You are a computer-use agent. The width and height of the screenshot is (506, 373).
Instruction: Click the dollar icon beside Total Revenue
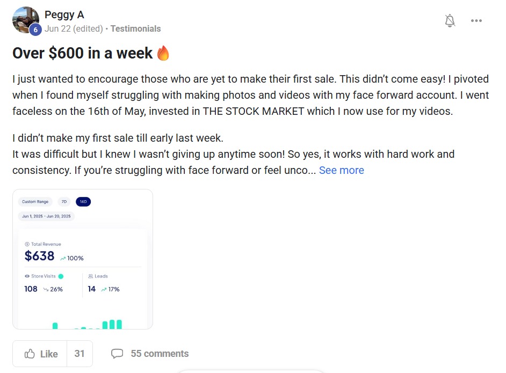pyautogui.click(x=27, y=244)
